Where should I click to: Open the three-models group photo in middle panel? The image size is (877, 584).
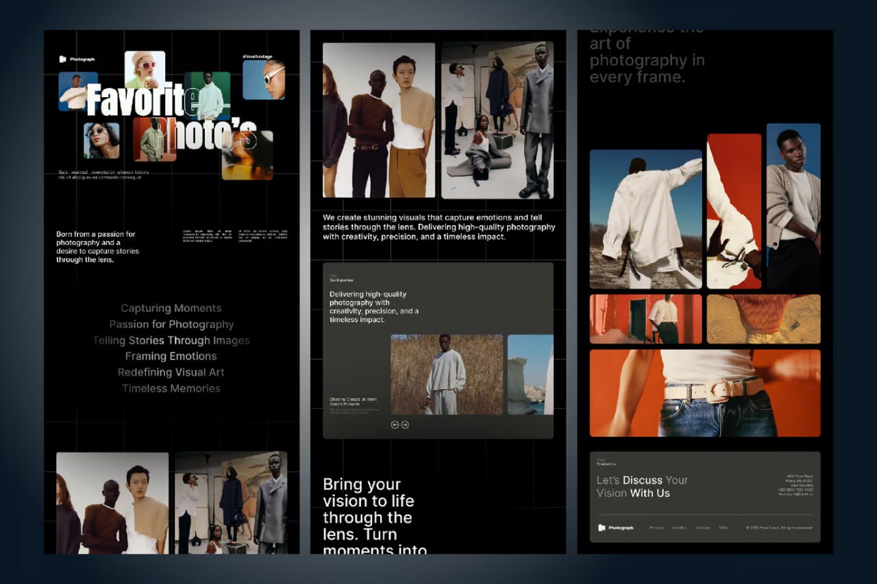[379, 120]
